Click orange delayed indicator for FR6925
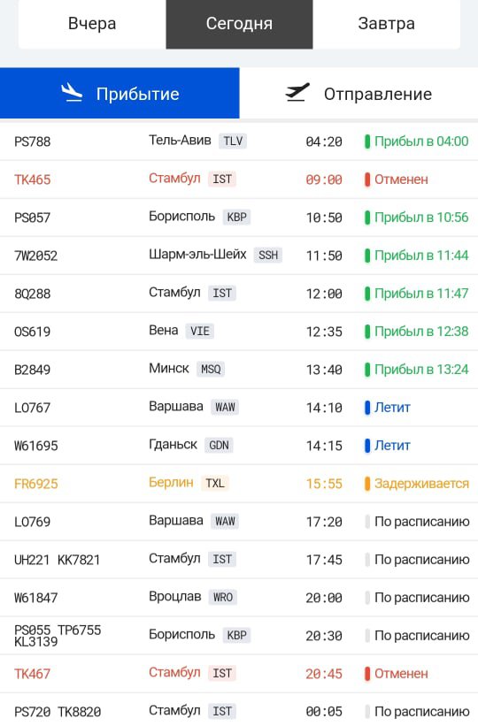478x726 pixels. point(367,484)
